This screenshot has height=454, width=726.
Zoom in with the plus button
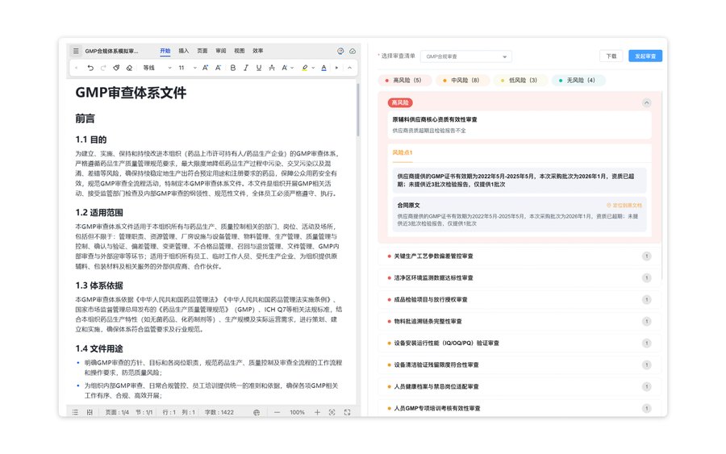click(x=317, y=412)
